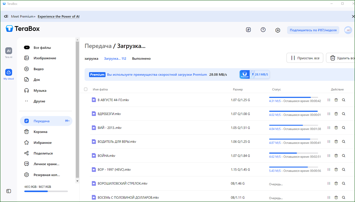Screen dimensions: 355x202
Task: Click sidebar scrollbar up arrow
Action: pos(78,40)
